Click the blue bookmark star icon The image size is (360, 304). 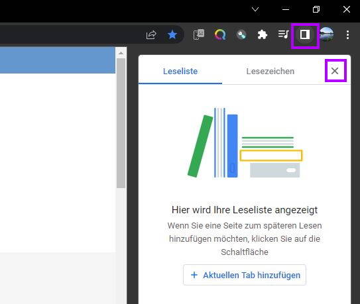click(172, 35)
